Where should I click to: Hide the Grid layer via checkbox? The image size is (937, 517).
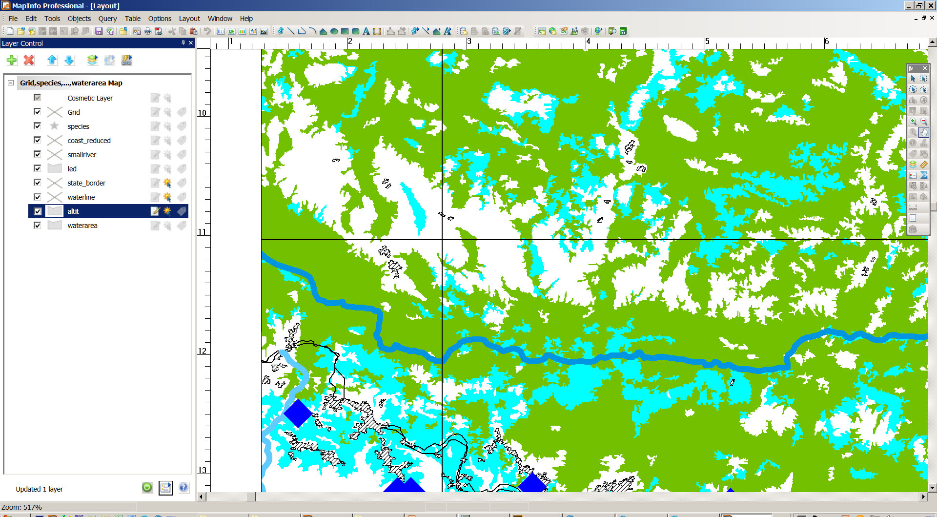point(37,112)
